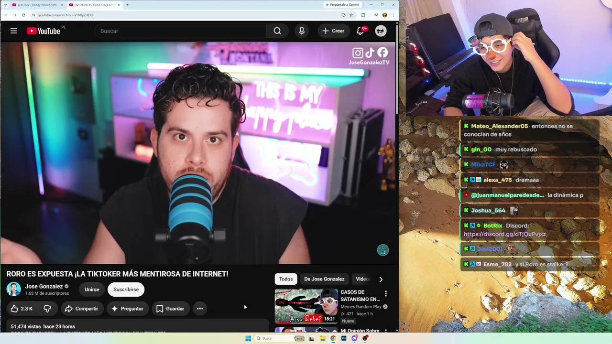Open the CASOS DE SATANISMO video title
The height and width of the screenshot is (344, 612).
(x=360, y=296)
